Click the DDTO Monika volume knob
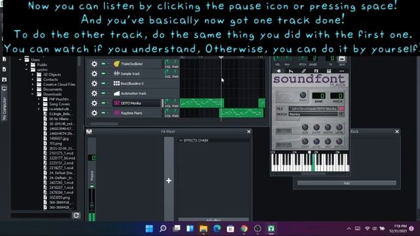The height and width of the screenshot is (236, 420). (x=167, y=102)
